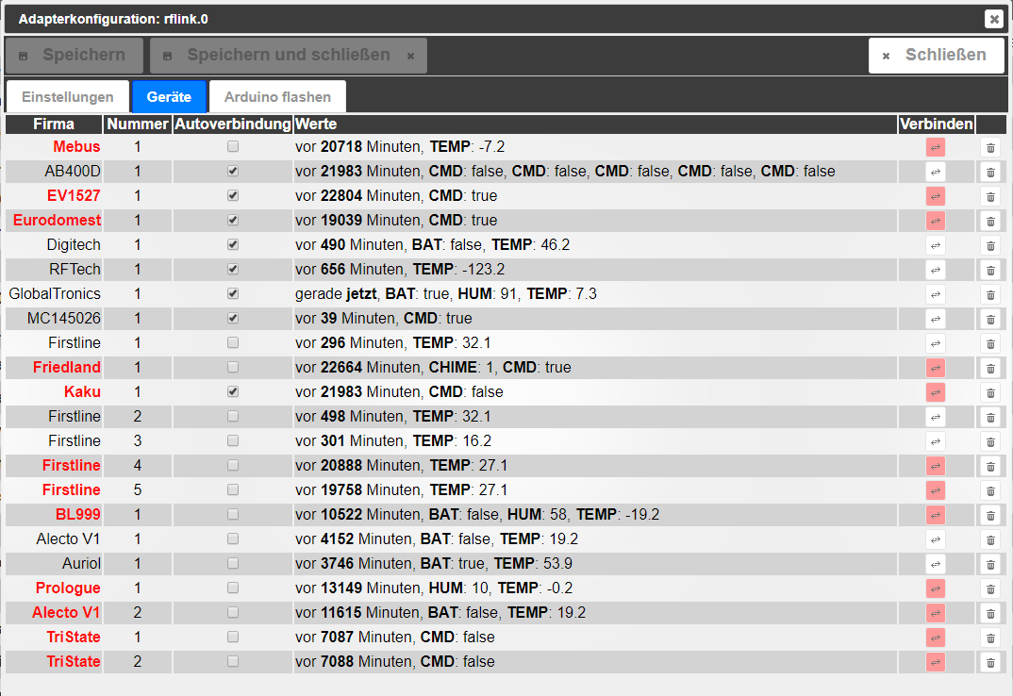Click Speichern und schließen button
The height and width of the screenshot is (696, 1013).
tap(289, 55)
